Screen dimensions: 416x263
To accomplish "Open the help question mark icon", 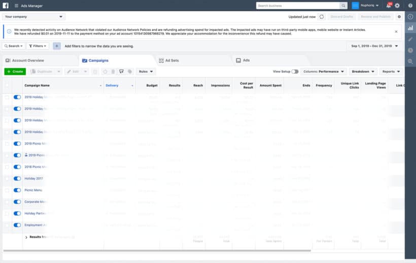I will coord(410,6).
